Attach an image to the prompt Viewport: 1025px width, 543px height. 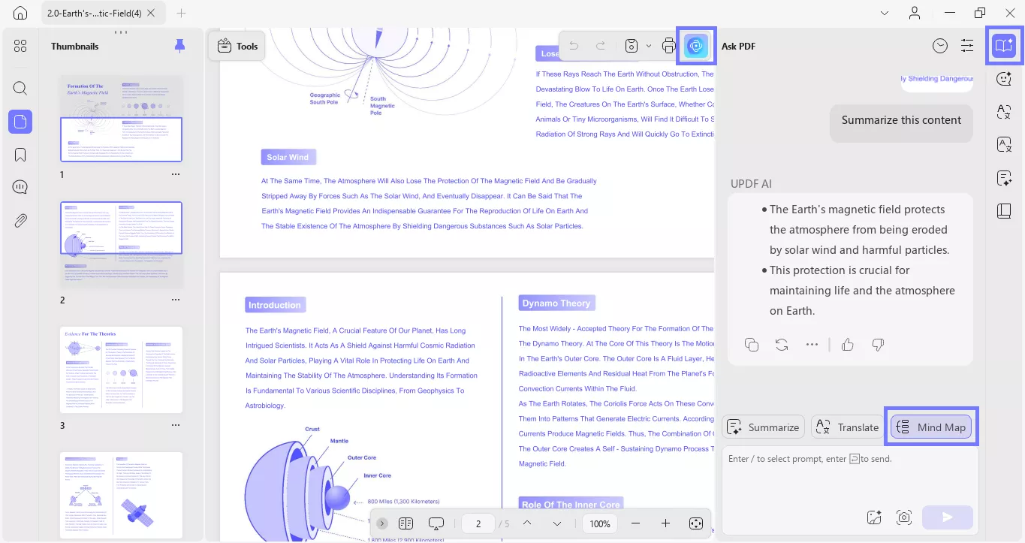[x=873, y=517]
